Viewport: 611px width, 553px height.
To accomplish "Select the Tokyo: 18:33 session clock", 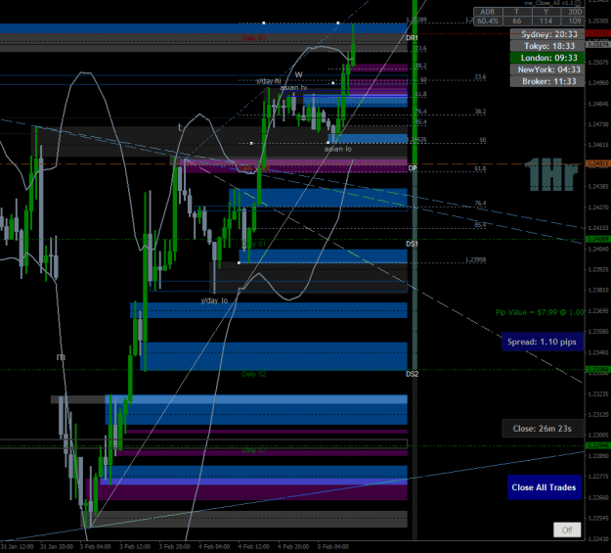I will click(547, 46).
